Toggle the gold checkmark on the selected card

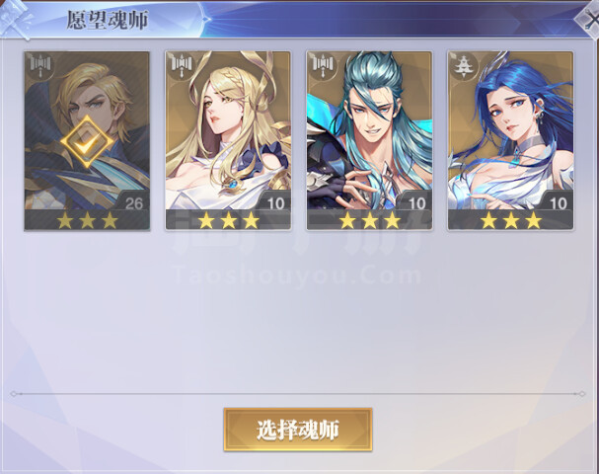(x=87, y=142)
